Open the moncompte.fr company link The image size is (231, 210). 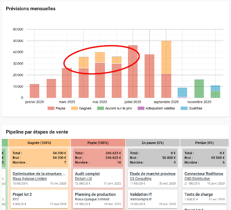click(141, 199)
